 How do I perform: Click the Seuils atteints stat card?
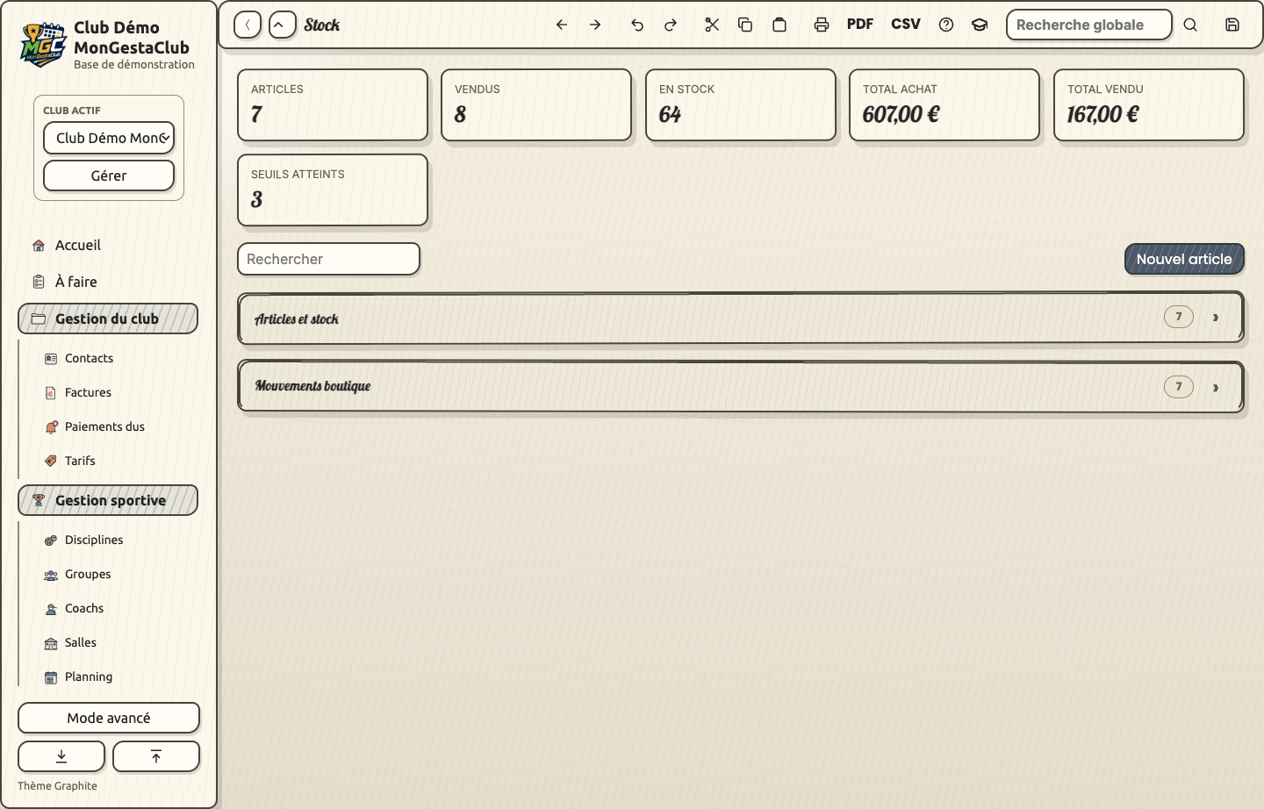coord(333,190)
